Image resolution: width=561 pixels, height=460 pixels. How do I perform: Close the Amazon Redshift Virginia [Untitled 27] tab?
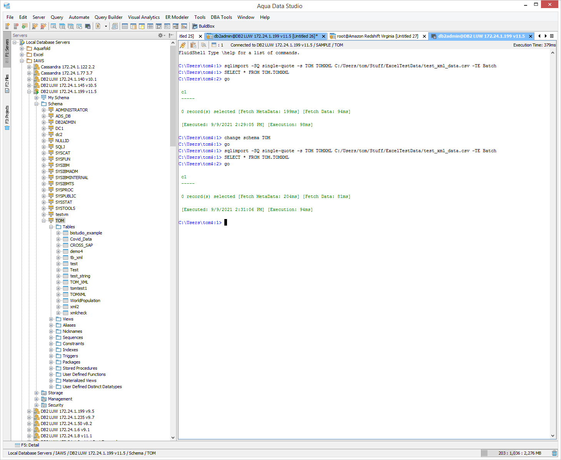(424, 36)
